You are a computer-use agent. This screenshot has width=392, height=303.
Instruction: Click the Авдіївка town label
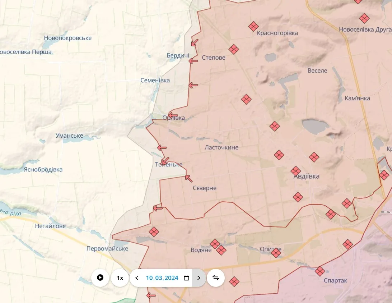click(306, 176)
